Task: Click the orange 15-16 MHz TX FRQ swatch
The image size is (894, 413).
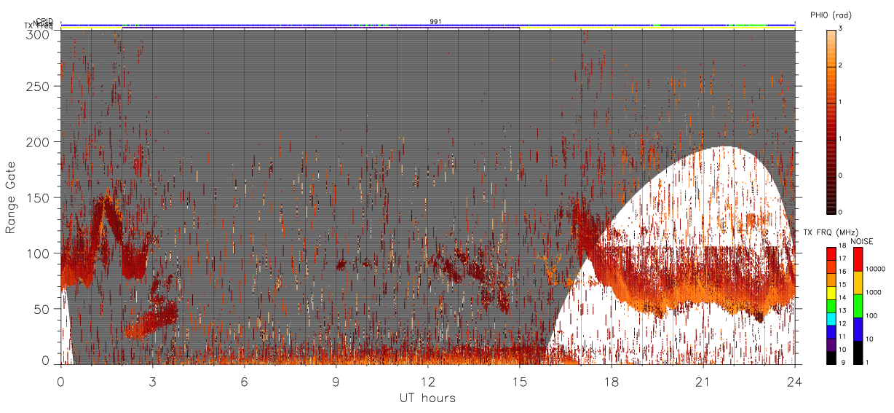Action: 831,280
